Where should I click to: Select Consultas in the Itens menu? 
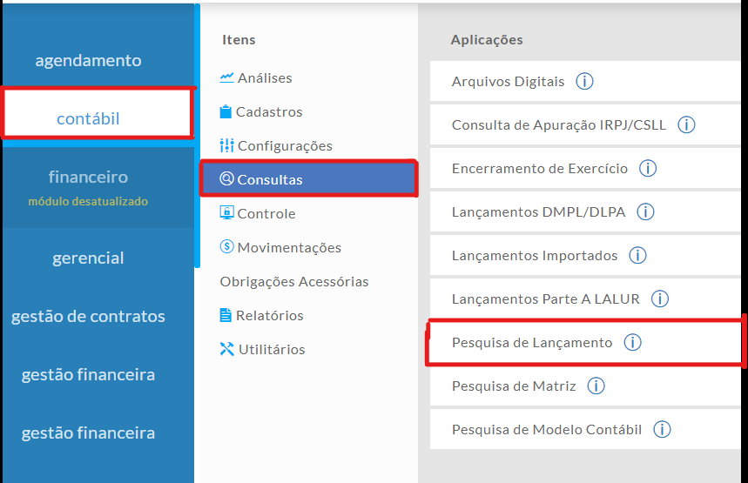(270, 180)
